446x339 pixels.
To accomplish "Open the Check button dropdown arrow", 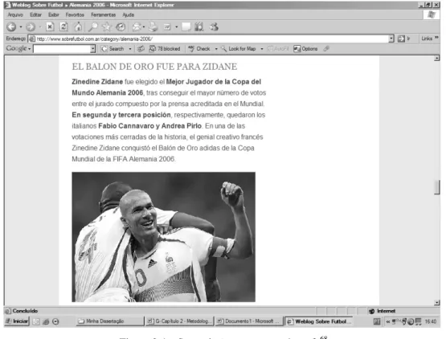I will pos(216,49).
